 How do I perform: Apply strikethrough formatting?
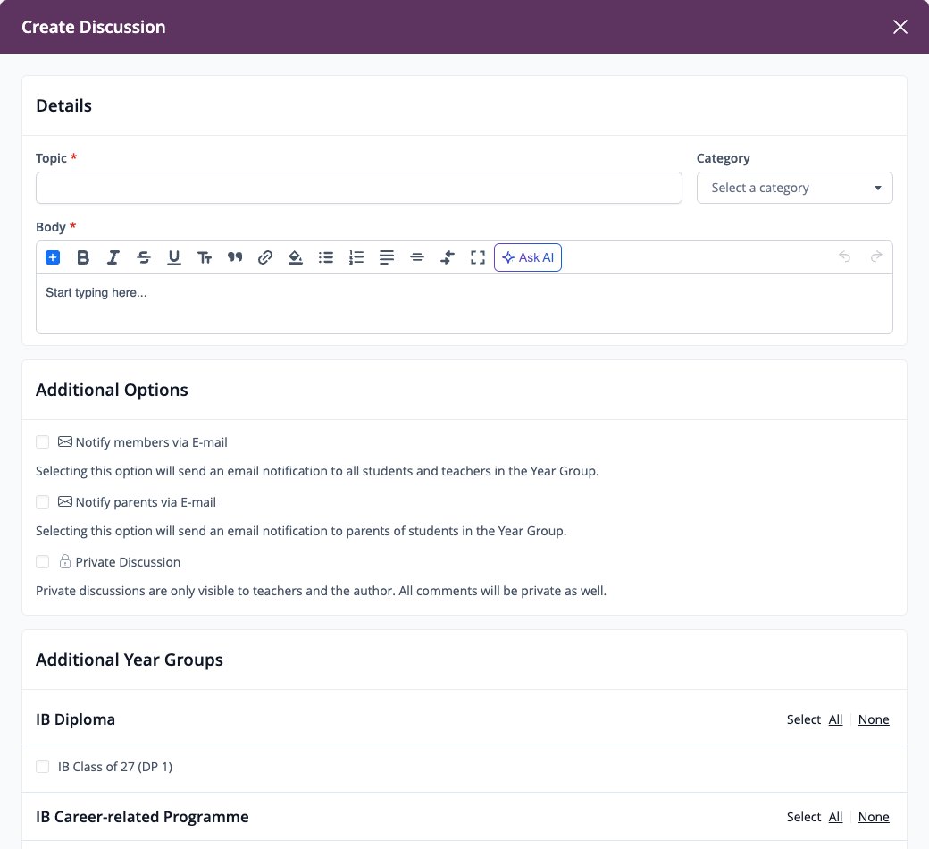[x=144, y=257]
